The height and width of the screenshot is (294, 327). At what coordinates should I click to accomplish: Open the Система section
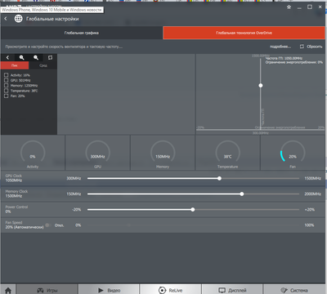[x=294, y=290]
